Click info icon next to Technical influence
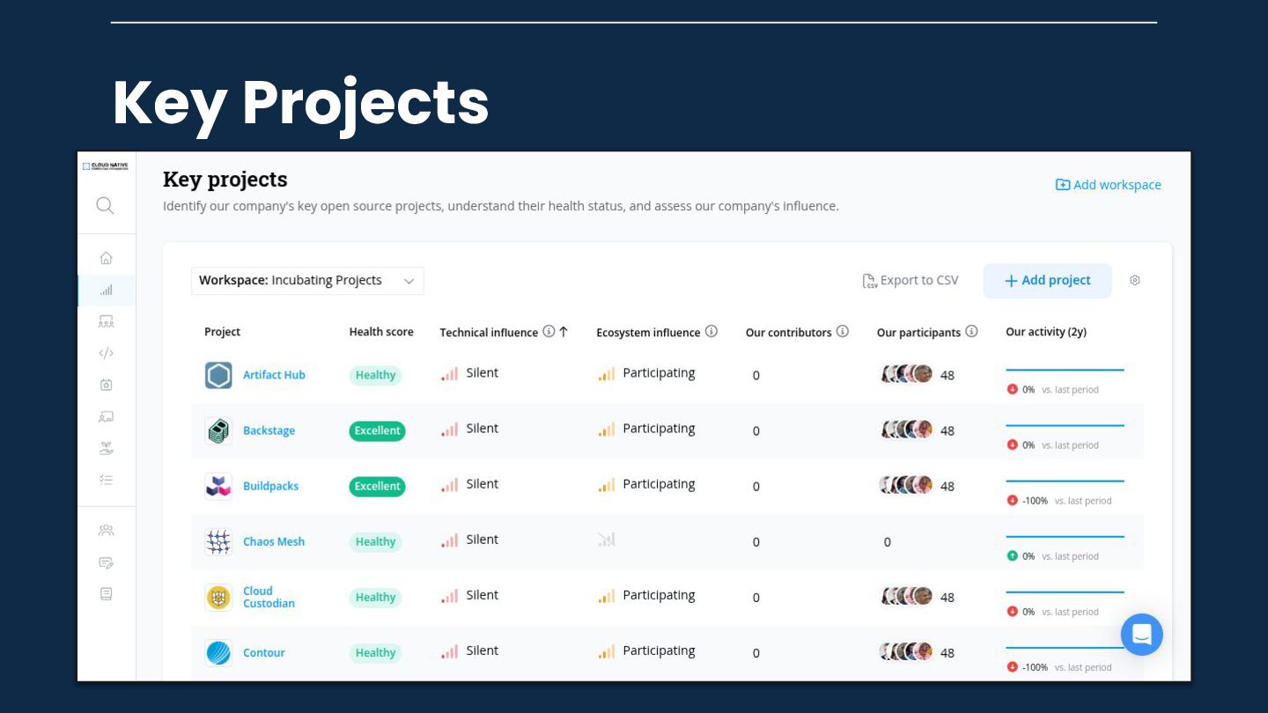Screen dimensions: 1268x713 [x=549, y=332]
